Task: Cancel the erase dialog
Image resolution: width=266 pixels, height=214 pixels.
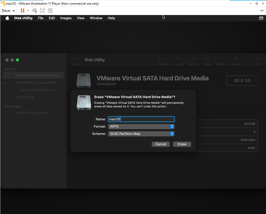Action: [161, 144]
